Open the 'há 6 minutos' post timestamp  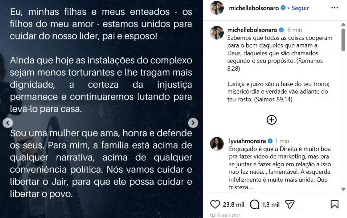(x=225, y=215)
